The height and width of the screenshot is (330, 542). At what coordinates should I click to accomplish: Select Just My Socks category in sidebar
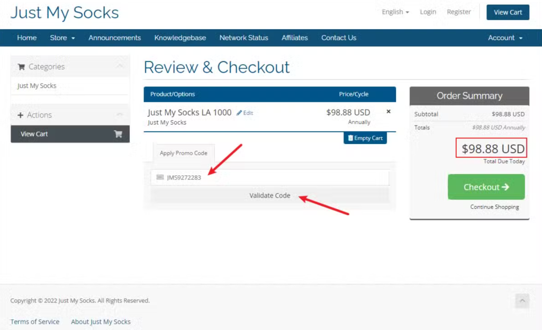37,85
